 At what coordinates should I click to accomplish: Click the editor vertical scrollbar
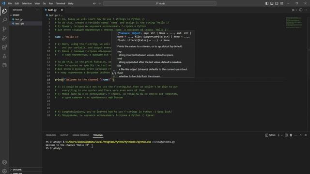309,74
